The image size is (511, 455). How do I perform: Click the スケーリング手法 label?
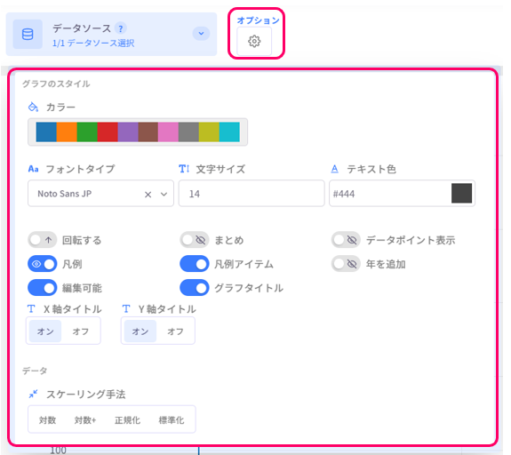pyautogui.click(x=85, y=394)
